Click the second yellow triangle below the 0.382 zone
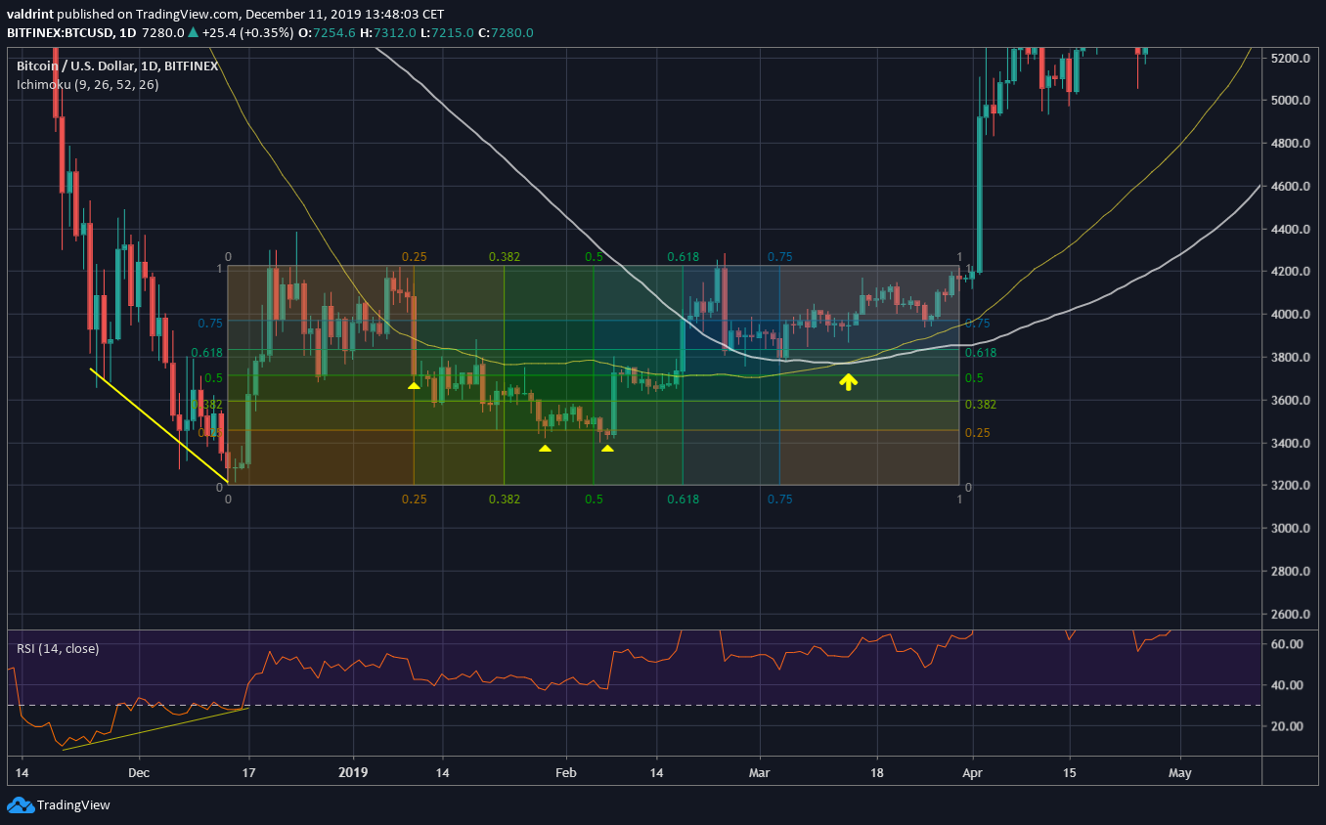1326x825 pixels. point(546,448)
